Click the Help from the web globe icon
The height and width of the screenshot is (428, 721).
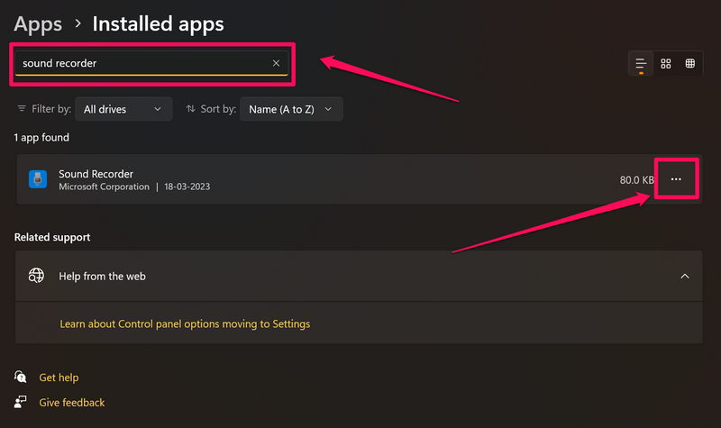pyautogui.click(x=36, y=276)
